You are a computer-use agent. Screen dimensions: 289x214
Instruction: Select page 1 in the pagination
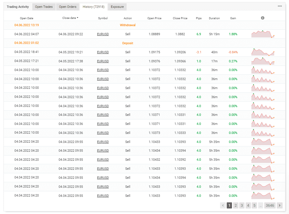click(x=229, y=205)
